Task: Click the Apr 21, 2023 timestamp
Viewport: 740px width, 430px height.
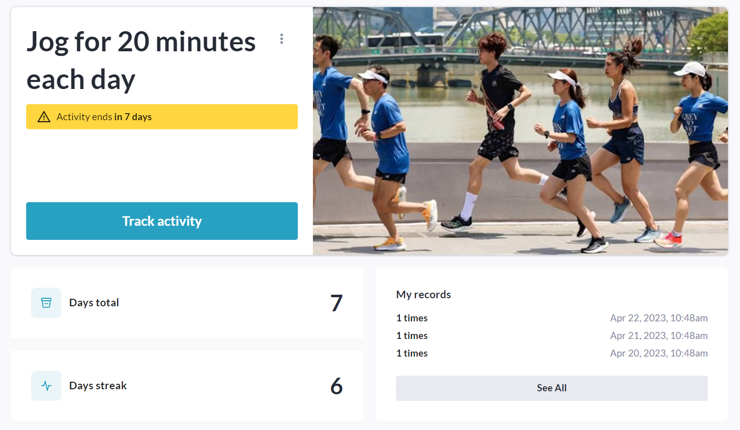Action: pos(659,336)
